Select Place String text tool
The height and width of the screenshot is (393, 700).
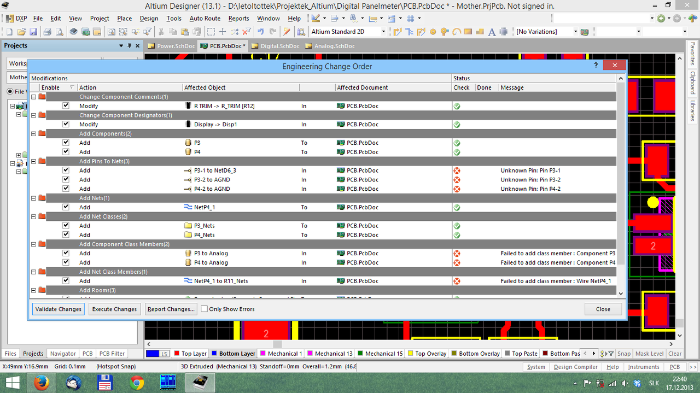tap(492, 32)
